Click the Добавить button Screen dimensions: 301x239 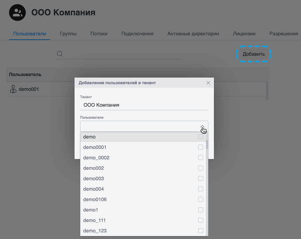(254, 54)
